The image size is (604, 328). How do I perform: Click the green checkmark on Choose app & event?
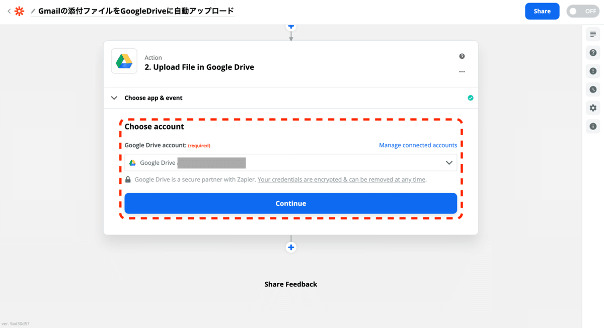click(x=471, y=97)
